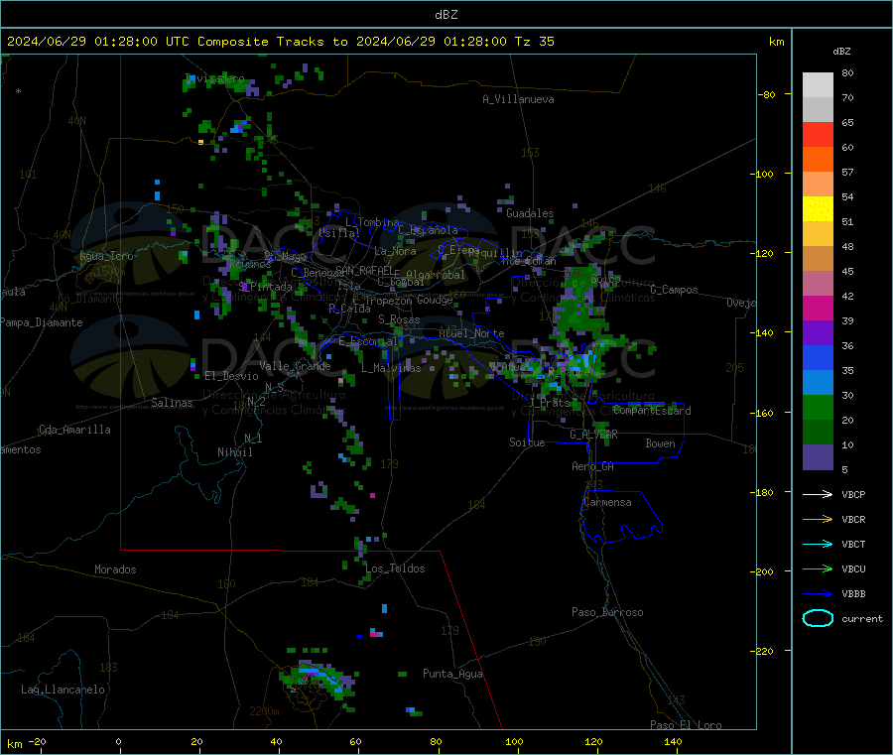893x755 pixels.
Task: Click the 'VBCP' legend label
Action: [x=853, y=495]
